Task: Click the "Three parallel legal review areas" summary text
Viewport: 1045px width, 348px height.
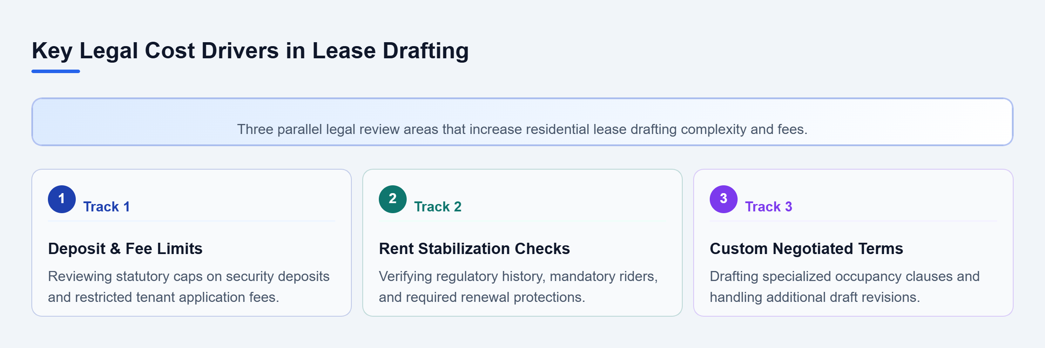Action: click(x=522, y=129)
